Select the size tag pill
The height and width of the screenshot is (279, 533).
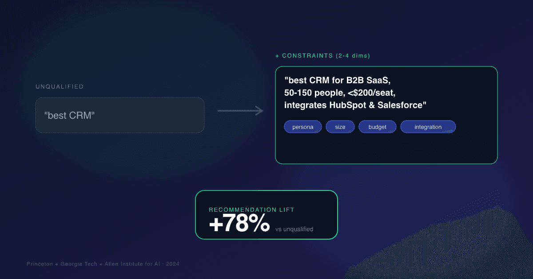340,127
